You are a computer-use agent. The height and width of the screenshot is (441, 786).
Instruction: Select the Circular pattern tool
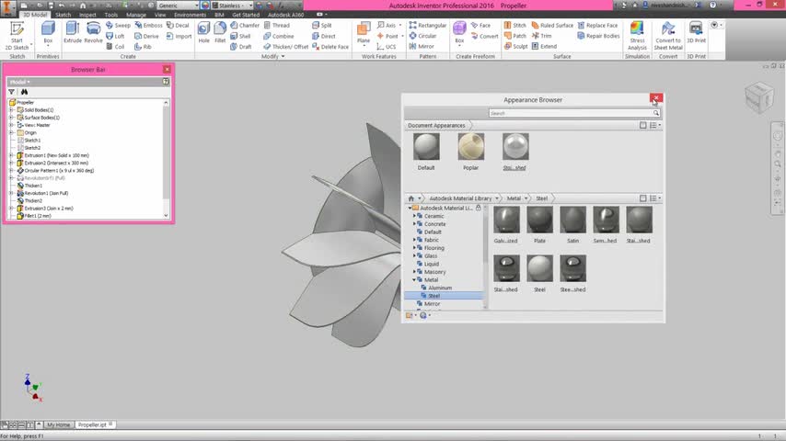422,36
